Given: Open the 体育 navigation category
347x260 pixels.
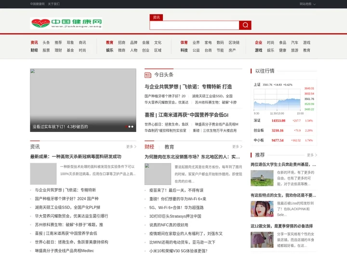Looking at the screenshot, I should (x=184, y=42).
